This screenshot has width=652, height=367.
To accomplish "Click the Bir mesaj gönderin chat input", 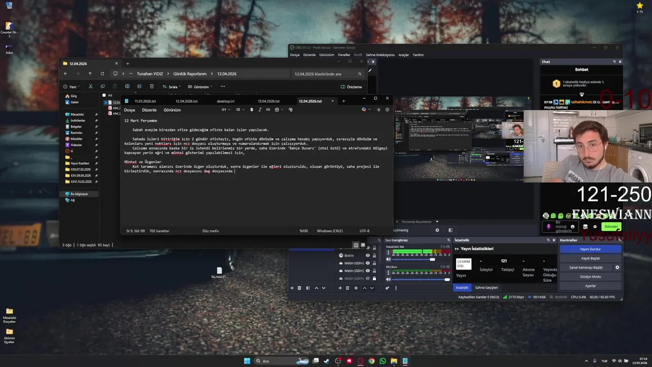I will pyautogui.click(x=561, y=226).
